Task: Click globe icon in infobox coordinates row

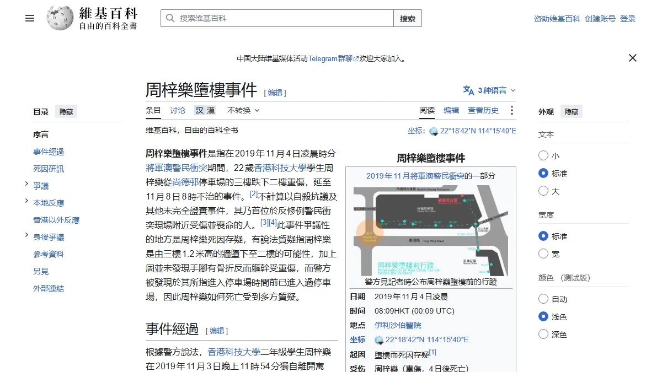Action: point(379,340)
